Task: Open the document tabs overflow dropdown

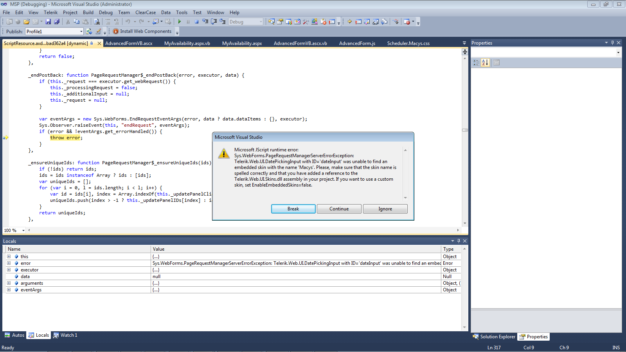Action: (x=464, y=43)
